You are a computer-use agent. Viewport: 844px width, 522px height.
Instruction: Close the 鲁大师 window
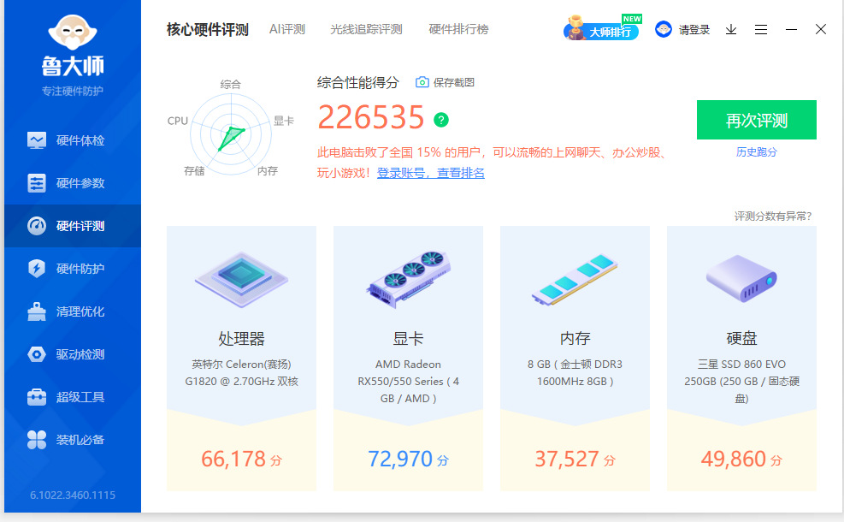(x=820, y=29)
